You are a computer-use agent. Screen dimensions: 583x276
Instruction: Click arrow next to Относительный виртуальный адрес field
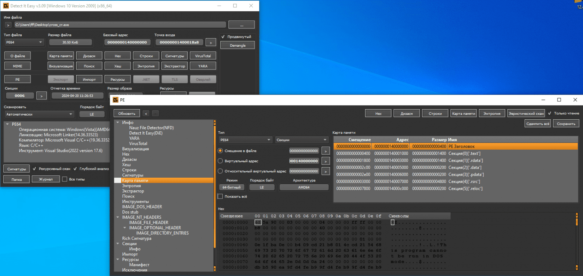pos(326,171)
